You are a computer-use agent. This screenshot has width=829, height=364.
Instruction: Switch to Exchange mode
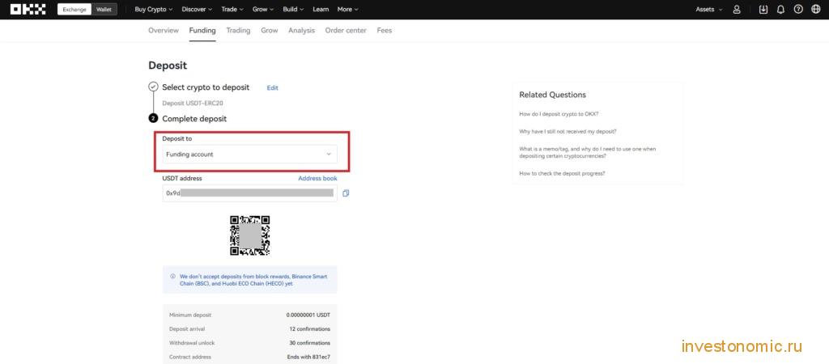click(74, 10)
